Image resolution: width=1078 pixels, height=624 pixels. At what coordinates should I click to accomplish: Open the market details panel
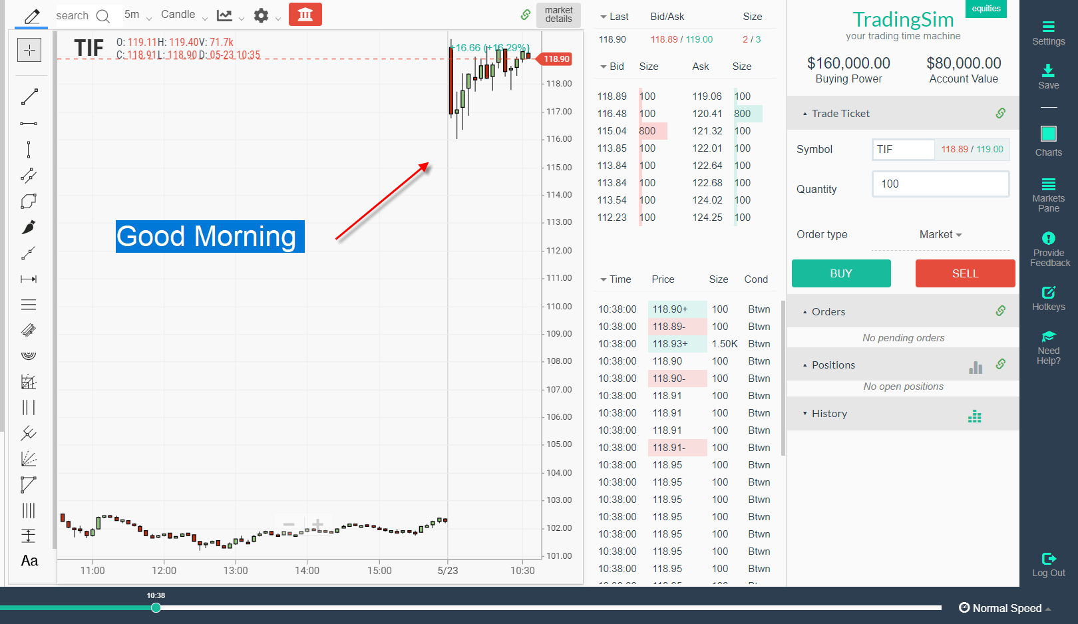(558, 15)
